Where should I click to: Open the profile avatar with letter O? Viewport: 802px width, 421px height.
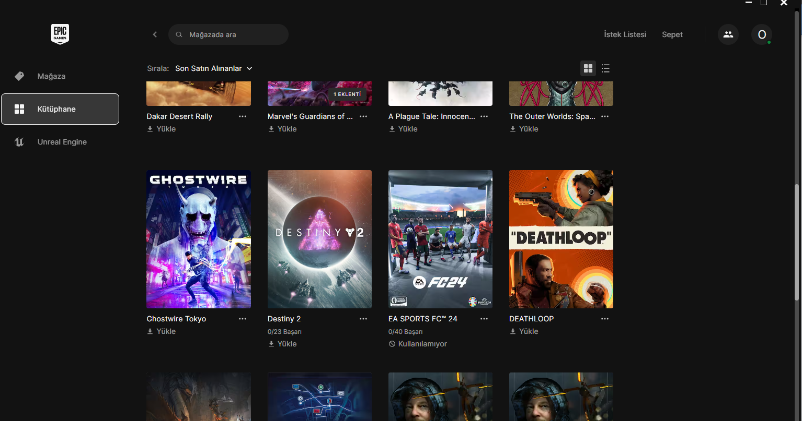[762, 34]
